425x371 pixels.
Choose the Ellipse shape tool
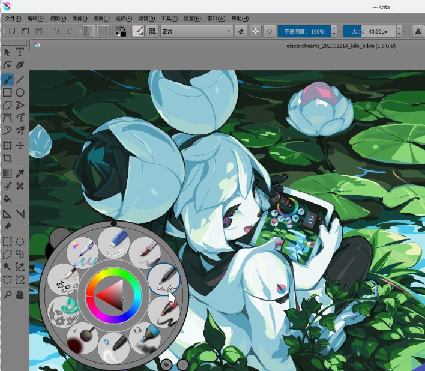click(x=20, y=92)
